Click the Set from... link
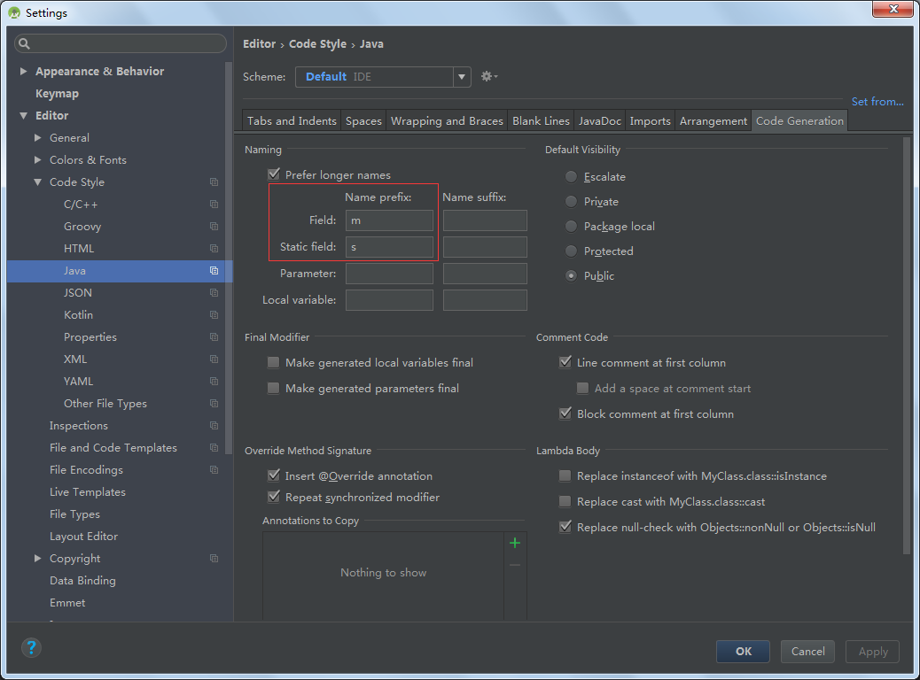 pos(877,102)
